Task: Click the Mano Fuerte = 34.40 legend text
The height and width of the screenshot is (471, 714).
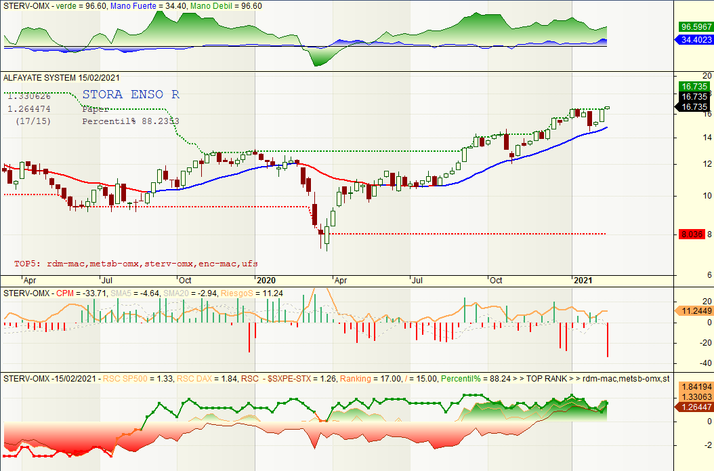Action: (x=148, y=6)
